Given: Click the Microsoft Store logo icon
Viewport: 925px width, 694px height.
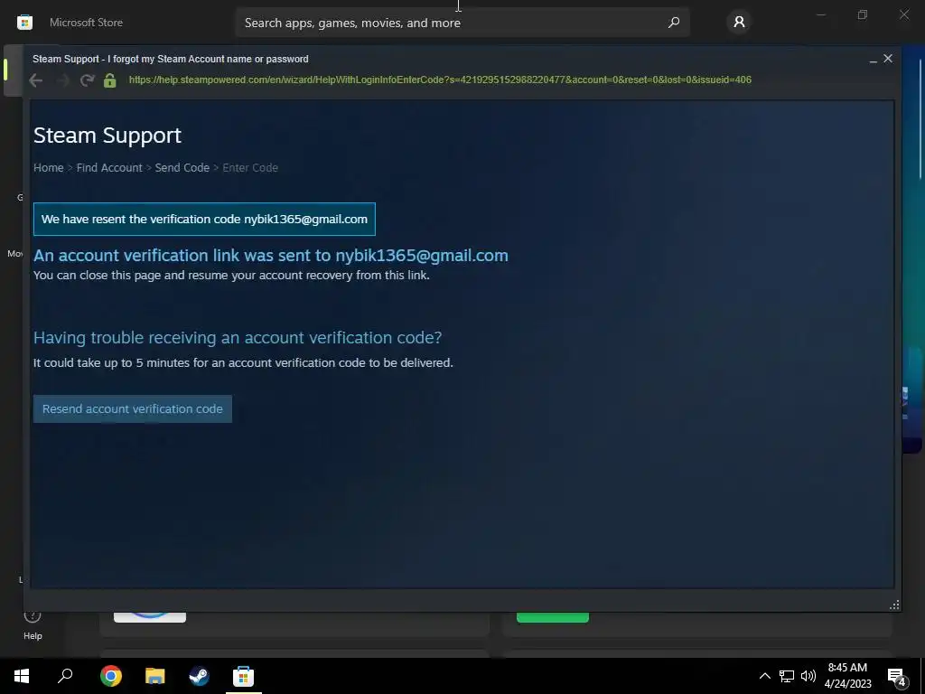Looking at the screenshot, I should coord(24,23).
